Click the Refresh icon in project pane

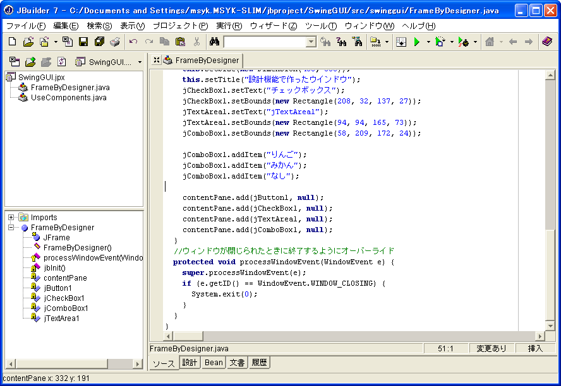61,62
